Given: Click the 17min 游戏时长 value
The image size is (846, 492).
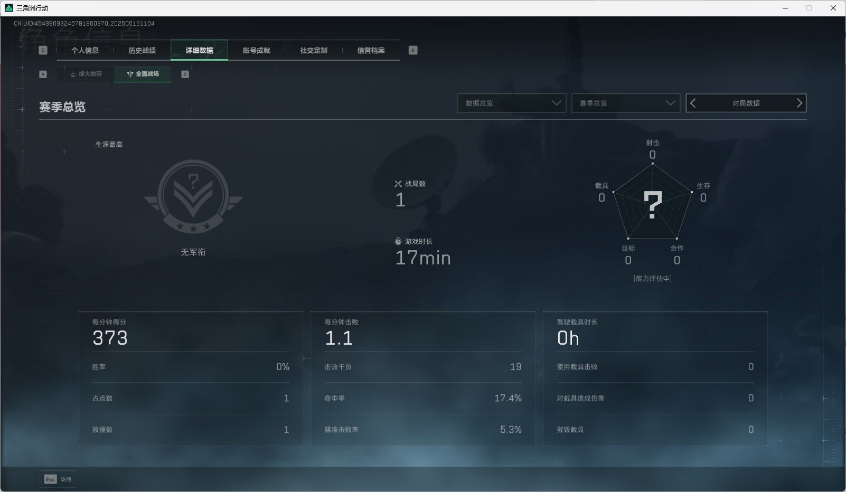Looking at the screenshot, I should click(x=423, y=258).
